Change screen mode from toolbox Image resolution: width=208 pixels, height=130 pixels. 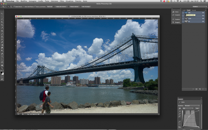point(2,79)
